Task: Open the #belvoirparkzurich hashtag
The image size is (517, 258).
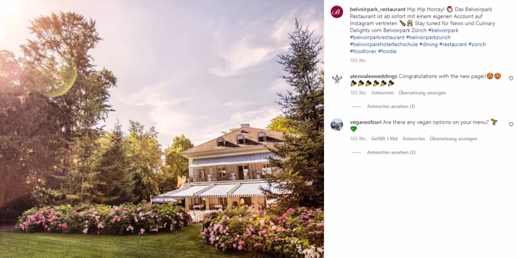Action: pyautogui.click(x=428, y=37)
